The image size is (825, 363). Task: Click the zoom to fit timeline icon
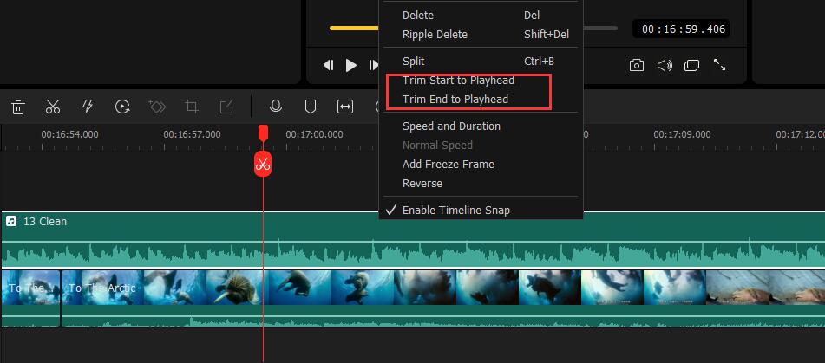345,107
